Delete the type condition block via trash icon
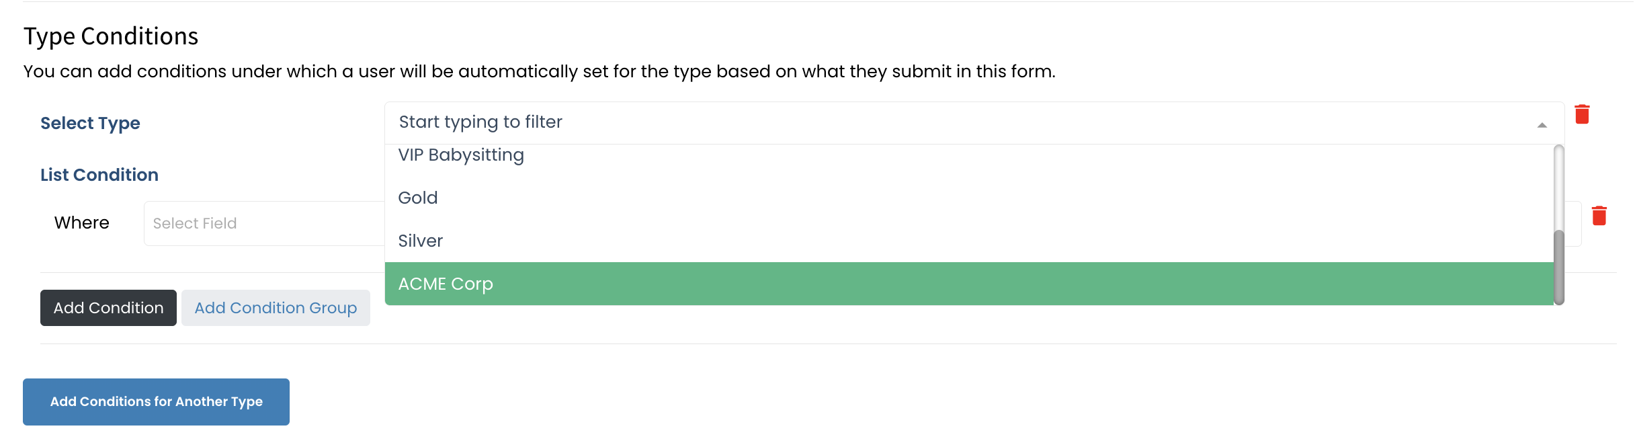Viewport: 1637px width, 445px height. [1582, 114]
